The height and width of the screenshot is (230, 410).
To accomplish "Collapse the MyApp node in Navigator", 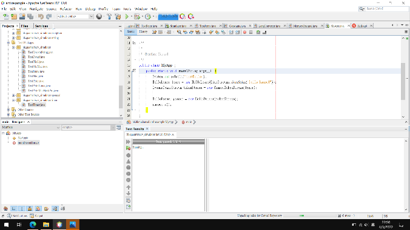I will click(x=3, y=133).
